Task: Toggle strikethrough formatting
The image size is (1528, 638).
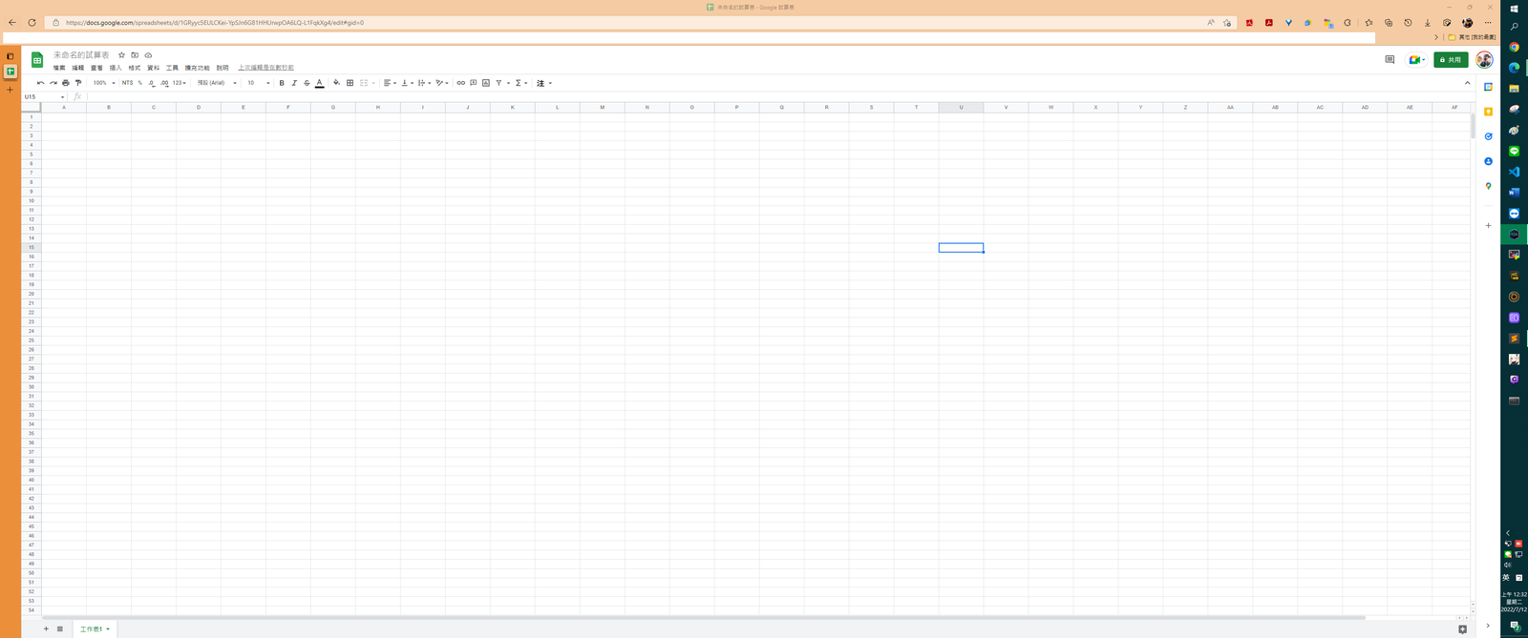Action: [307, 83]
